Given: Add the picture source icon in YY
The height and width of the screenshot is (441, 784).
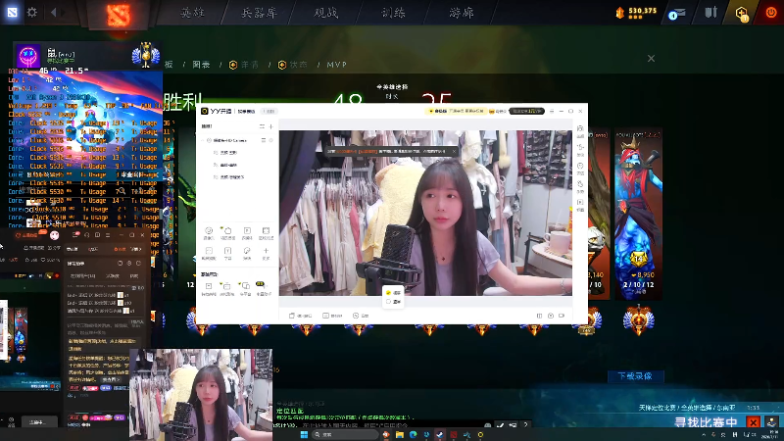Looking at the screenshot, I should coord(247,253).
